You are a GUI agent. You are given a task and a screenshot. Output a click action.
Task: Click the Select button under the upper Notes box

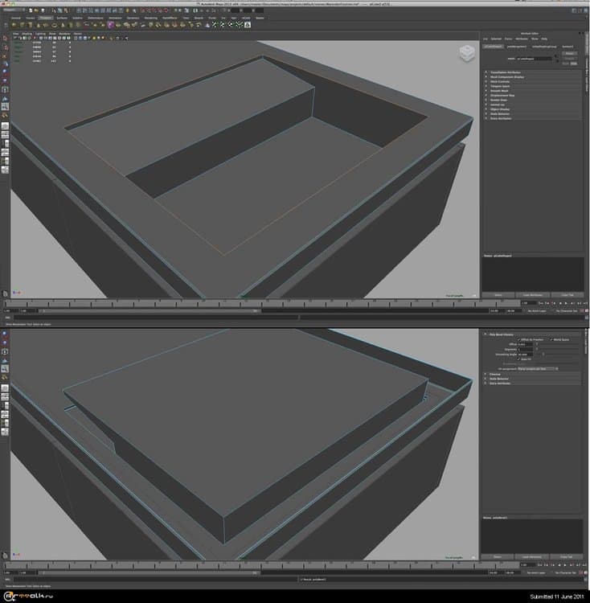coord(498,294)
